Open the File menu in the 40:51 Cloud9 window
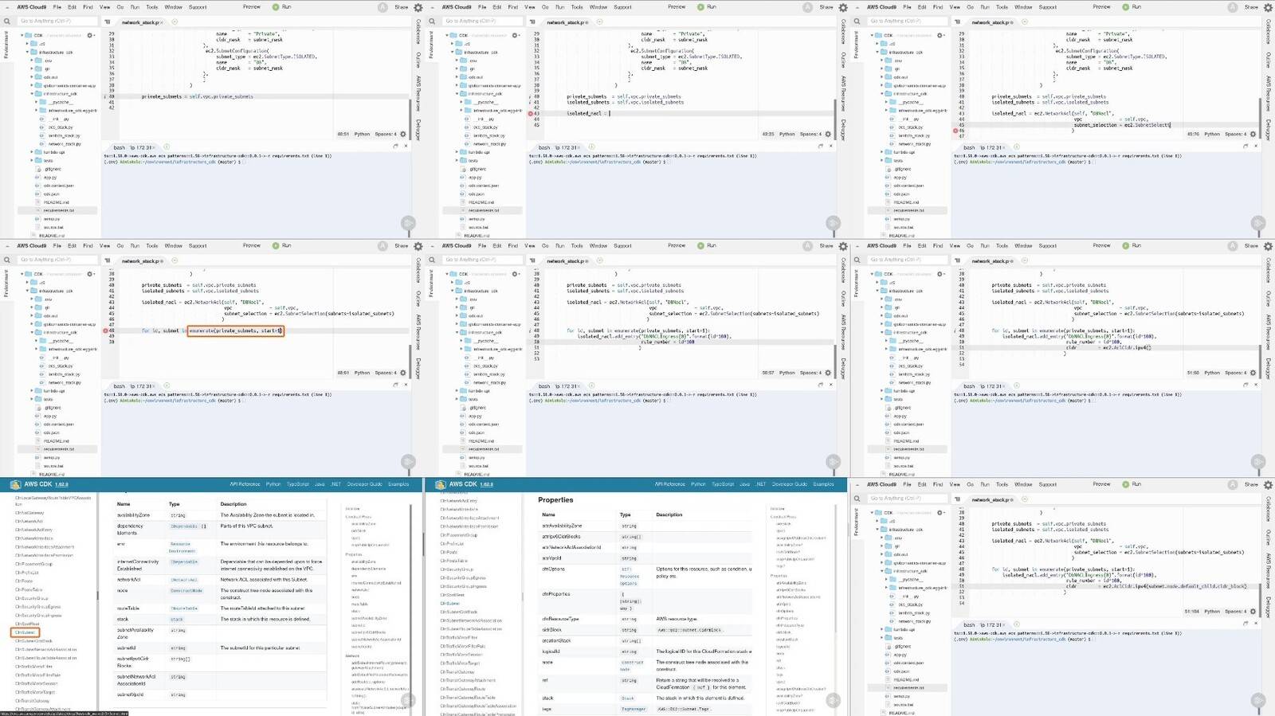The width and height of the screenshot is (1275, 716). tap(57, 7)
